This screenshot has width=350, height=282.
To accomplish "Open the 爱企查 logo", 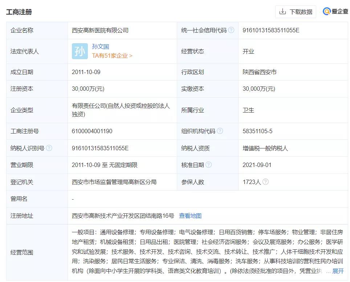I will 335,11.
